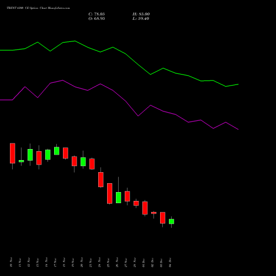Select the open value 'O: 68.95'
The height and width of the screenshot is (276, 276).
97,19
